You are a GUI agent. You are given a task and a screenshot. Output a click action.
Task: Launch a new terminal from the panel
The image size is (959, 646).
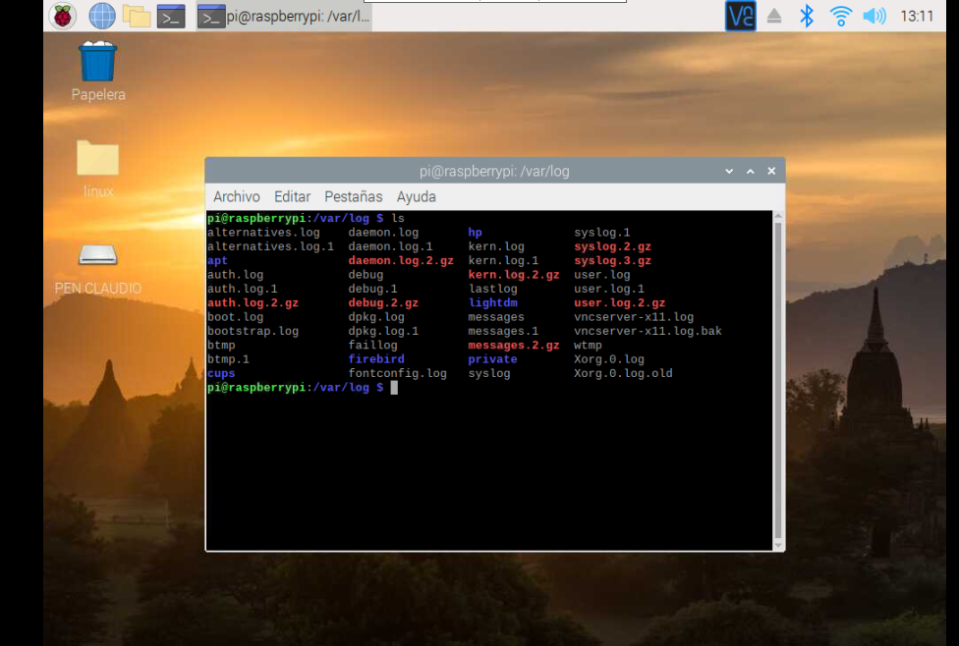(171, 16)
